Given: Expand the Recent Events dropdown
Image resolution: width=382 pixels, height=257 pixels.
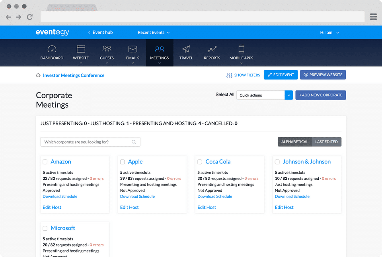Looking at the screenshot, I should (154, 32).
